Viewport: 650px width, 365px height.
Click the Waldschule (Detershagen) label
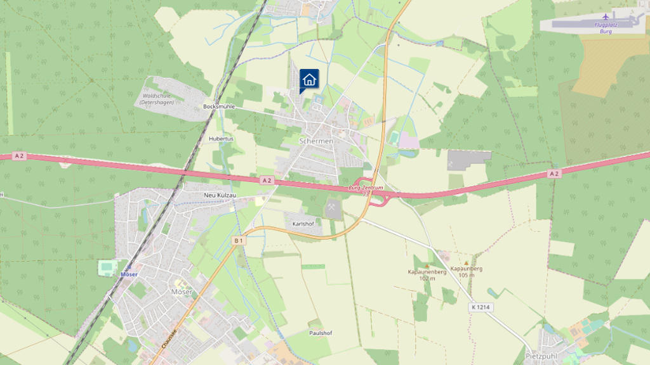157,99
